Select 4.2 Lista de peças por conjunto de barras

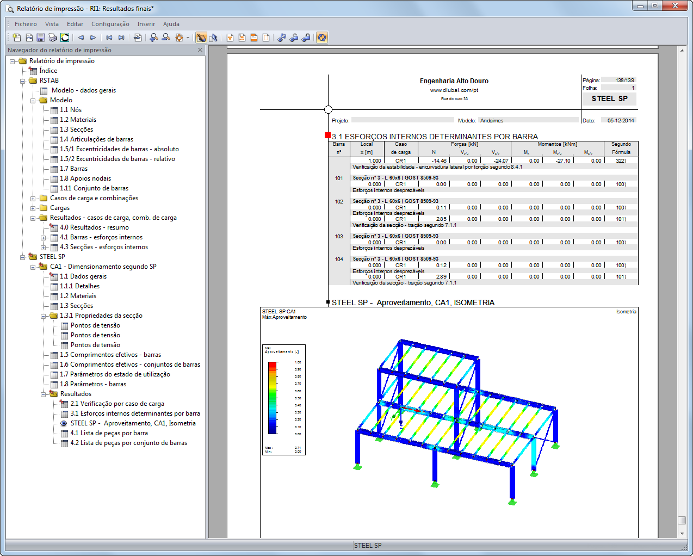(128, 443)
